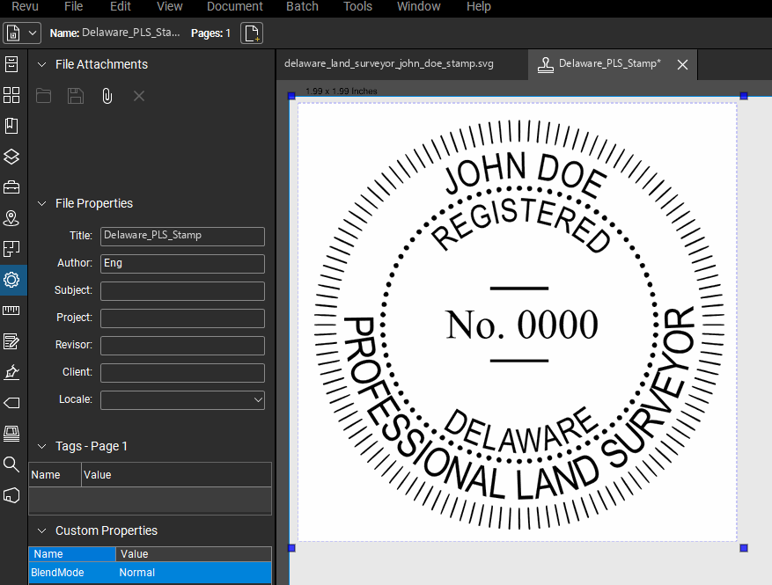Image resolution: width=772 pixels, height=585 pixels.
Task: Click the delete attachment X icon
Action: pyautogui.click(x=139, y=96)
